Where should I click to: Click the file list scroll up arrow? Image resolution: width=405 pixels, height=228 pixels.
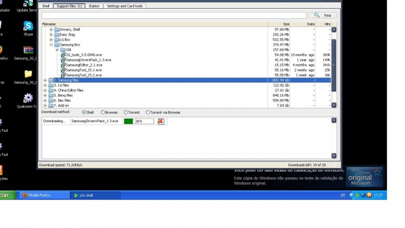(x=334, y=30)
